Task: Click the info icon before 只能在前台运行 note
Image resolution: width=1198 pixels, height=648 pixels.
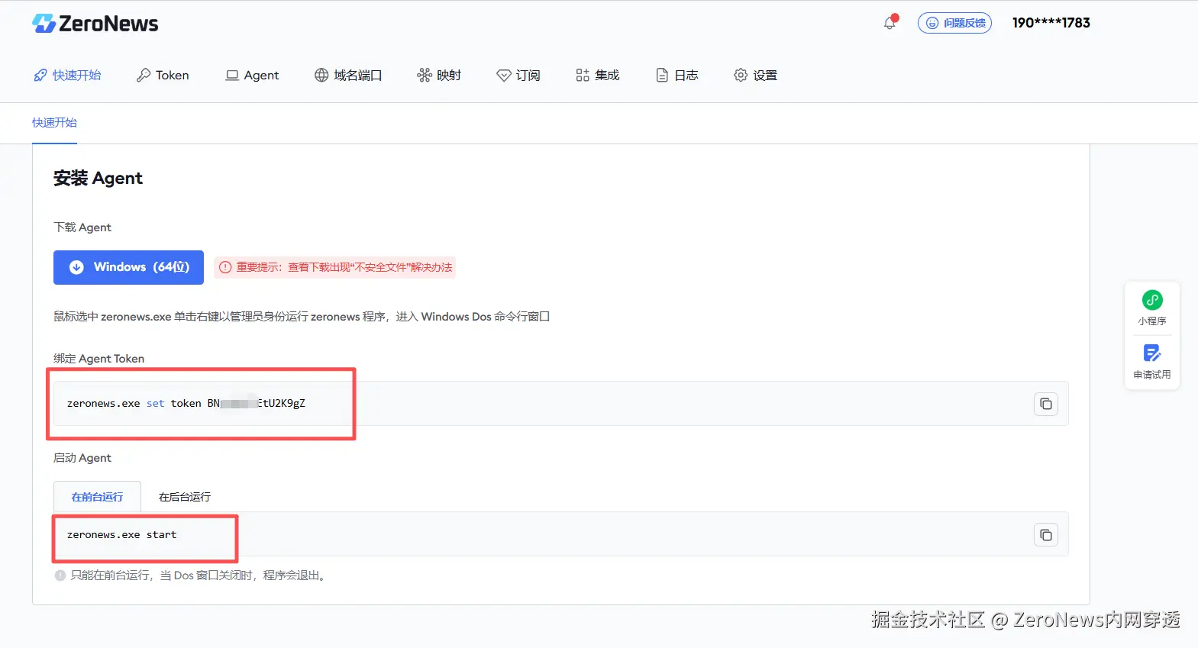Action: point(60,575)
